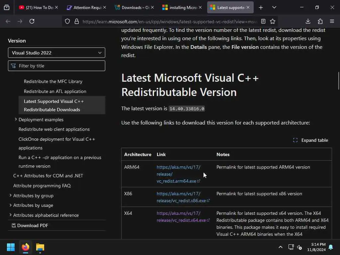
Task: Open Visual Studio 2022 version dropdown
Action: tap(56, 53)
